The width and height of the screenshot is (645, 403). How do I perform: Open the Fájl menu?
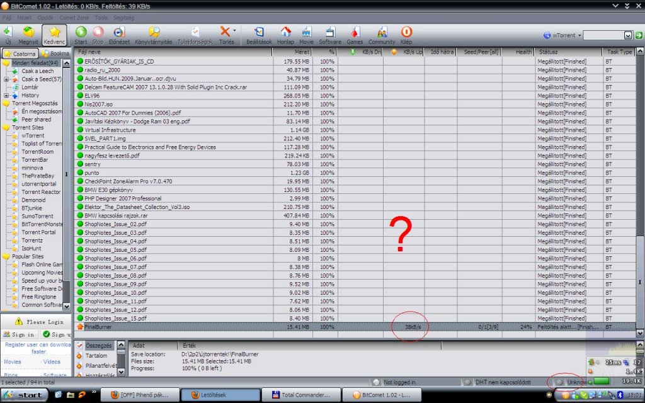(x=7, y=18)
